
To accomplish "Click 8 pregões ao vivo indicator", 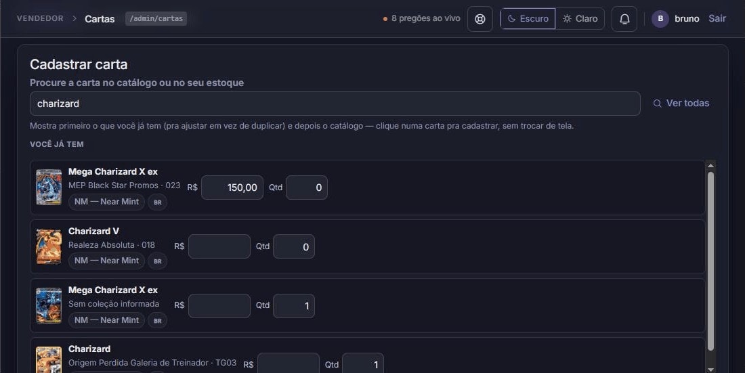I will (x=421, y=18).
